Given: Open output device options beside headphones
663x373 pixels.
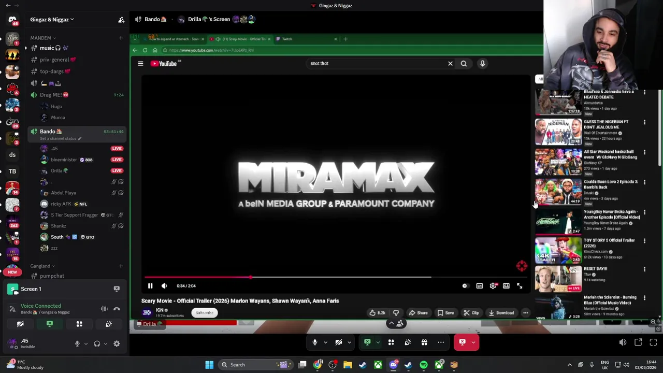Looking at the screenshot, I should (x=106, y=343).
